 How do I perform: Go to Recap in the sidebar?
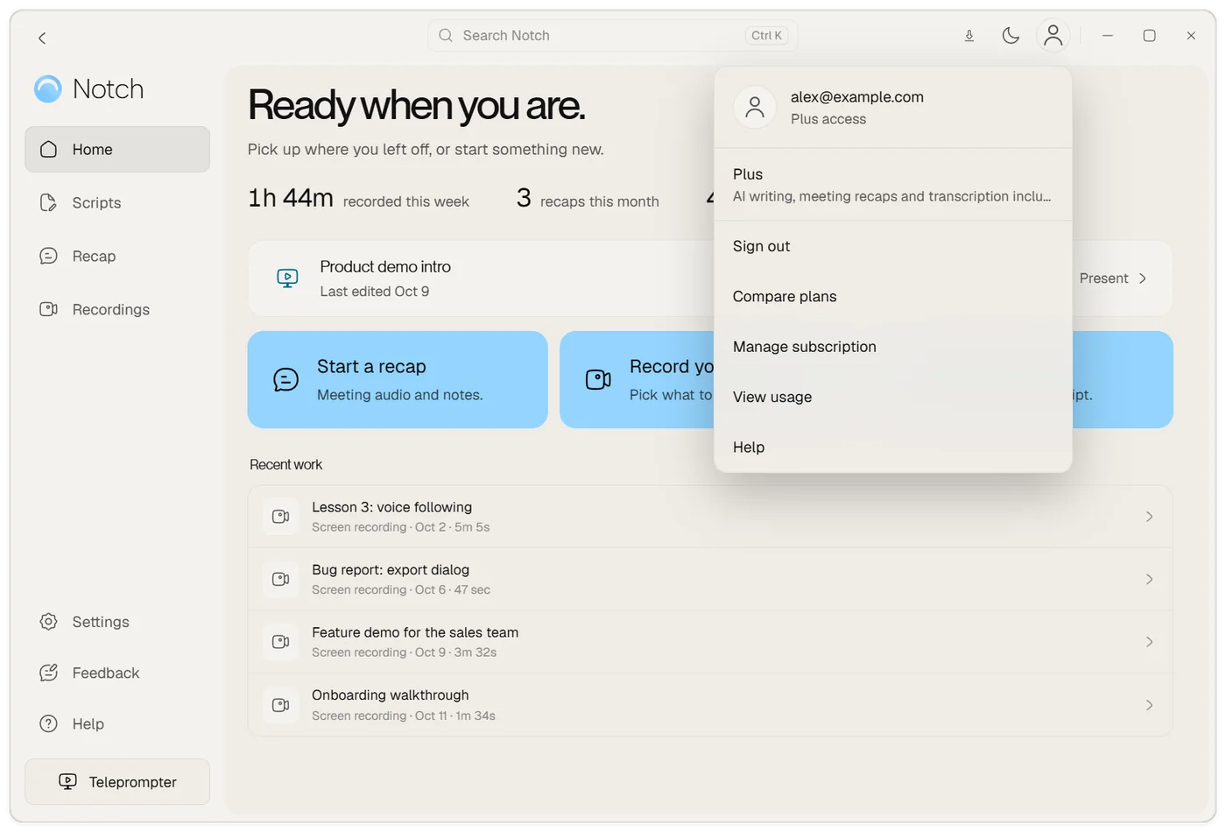pos(117,257)
